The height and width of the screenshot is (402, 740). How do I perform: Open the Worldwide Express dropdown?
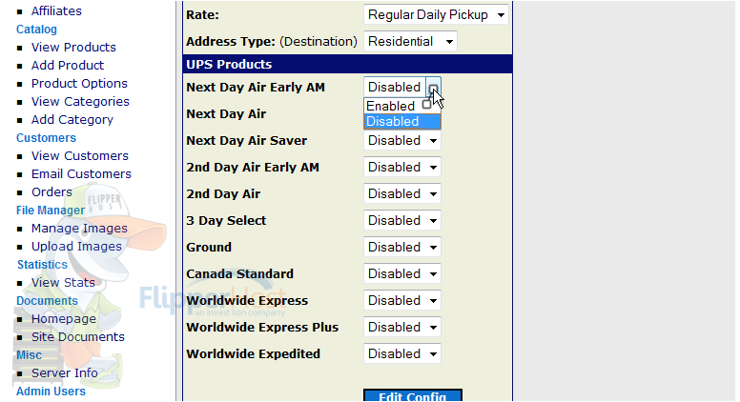402,301
